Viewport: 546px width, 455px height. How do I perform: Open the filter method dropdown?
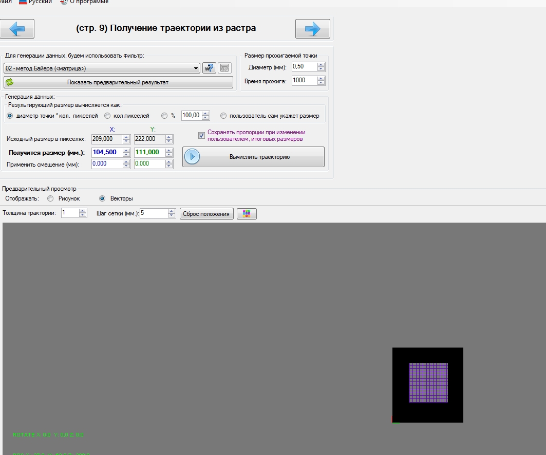pyautogui.click(x=102, y=68)
